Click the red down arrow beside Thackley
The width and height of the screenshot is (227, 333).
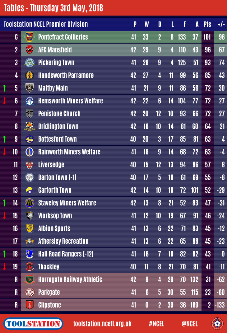coord(4,267)
